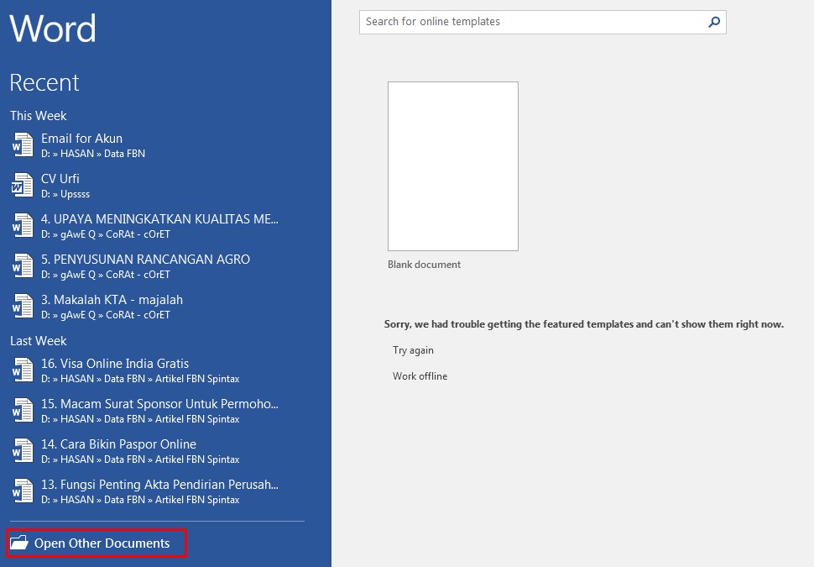Click the Open Other Documents link
The image size is (814, 567).
[96, 543]
